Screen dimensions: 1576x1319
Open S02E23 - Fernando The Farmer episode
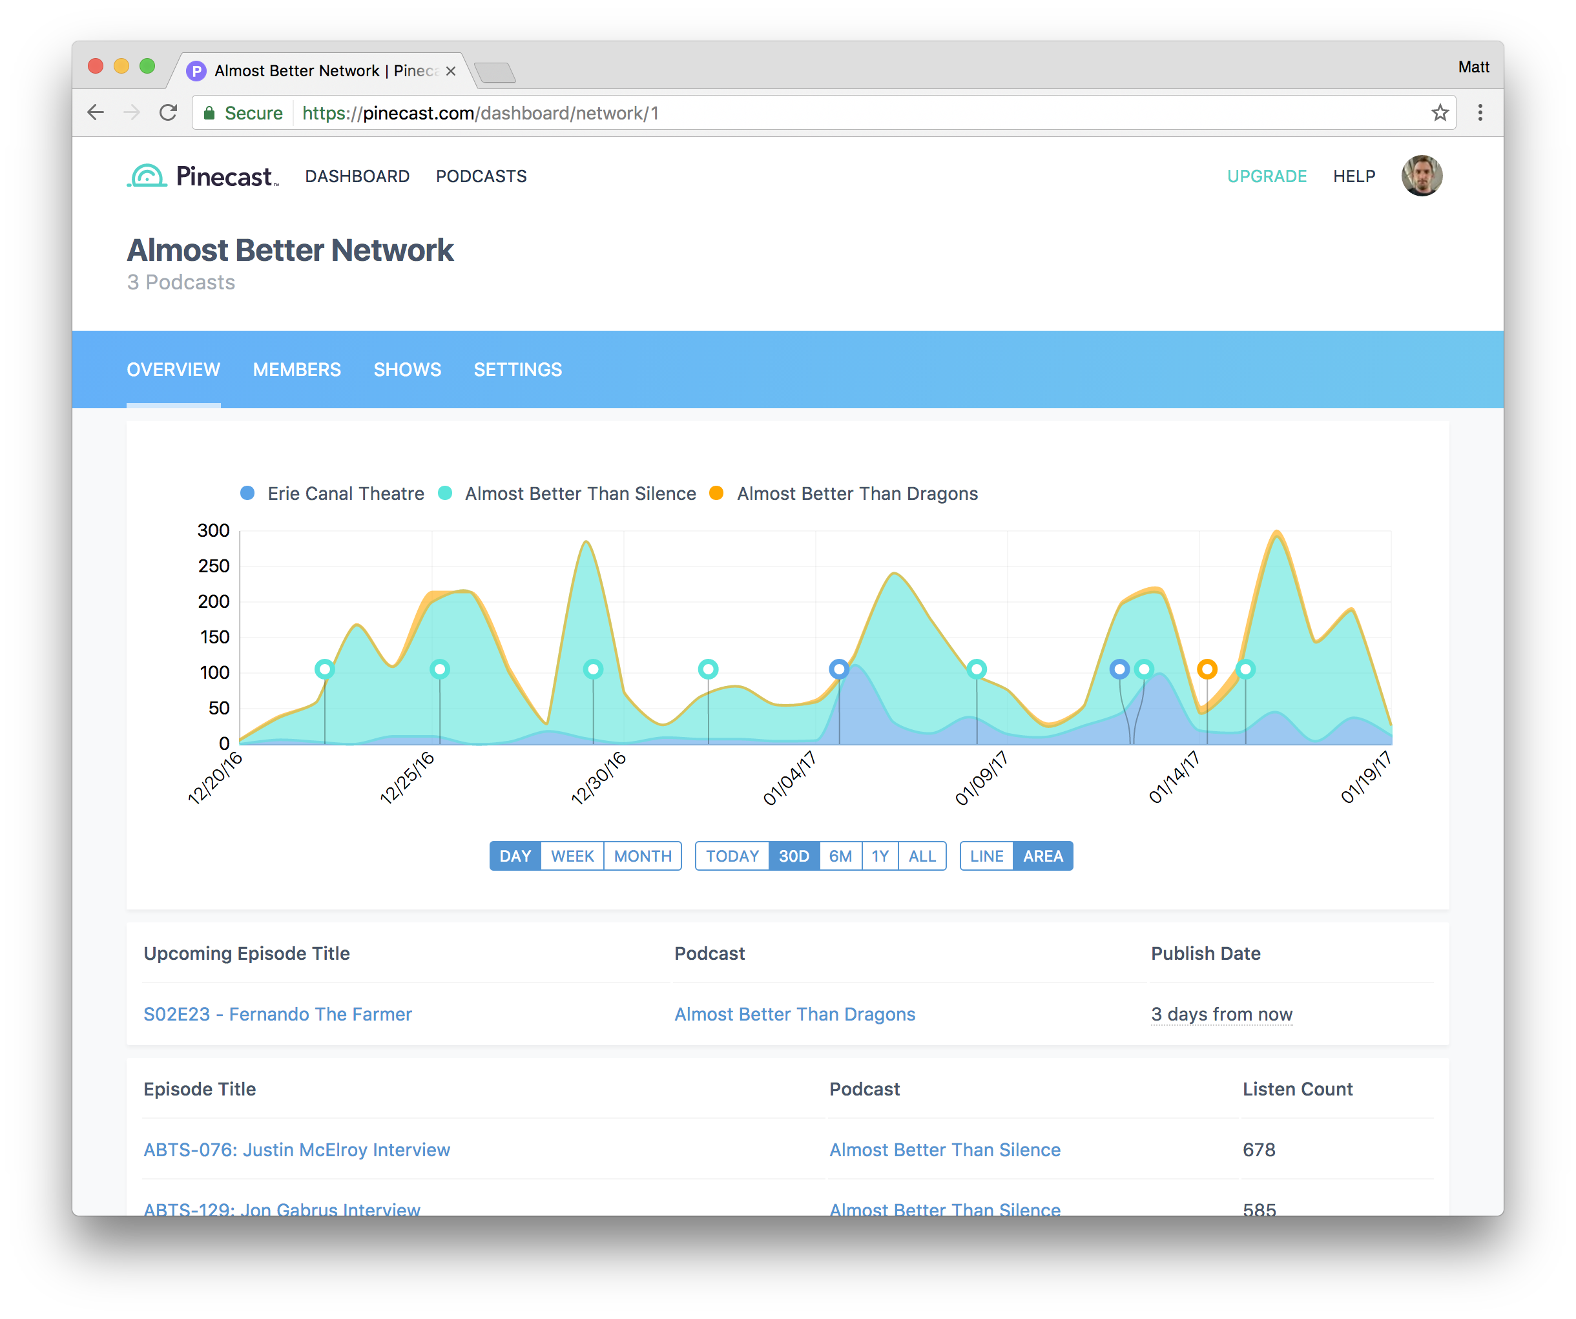[x=278, y=1014]
